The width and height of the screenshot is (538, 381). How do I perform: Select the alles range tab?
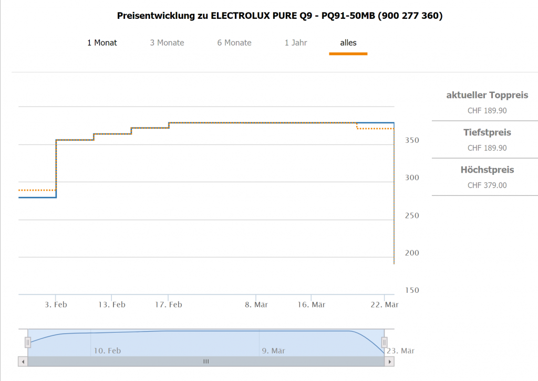point(348,43)
